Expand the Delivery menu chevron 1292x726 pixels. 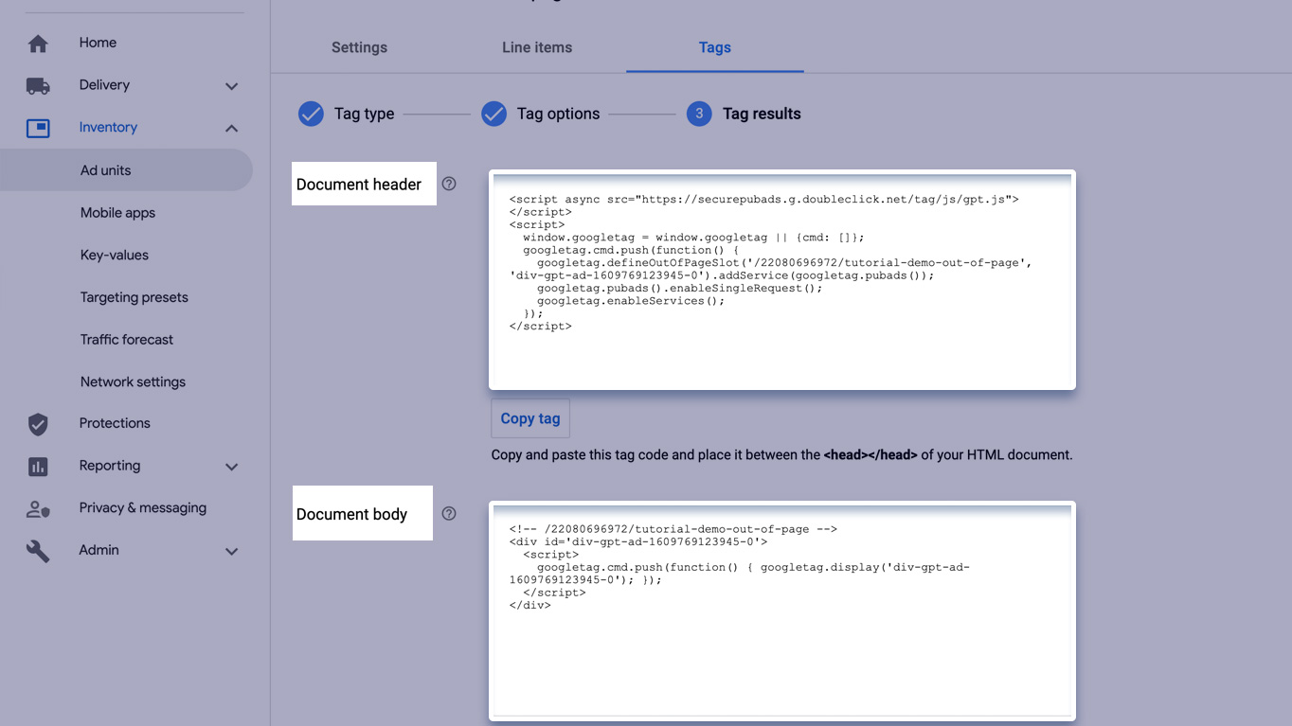pos(231,86)
